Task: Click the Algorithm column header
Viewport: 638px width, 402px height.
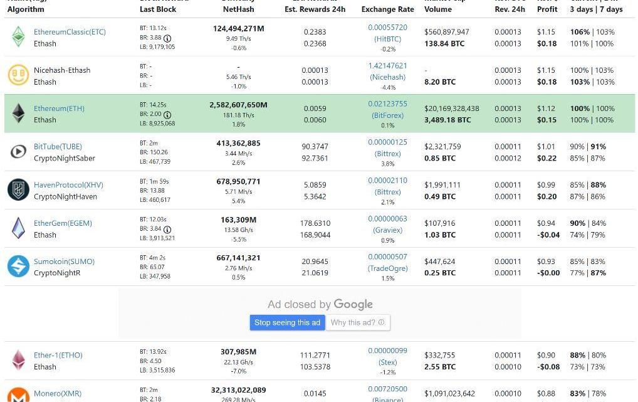Action: (x=26, y=9)
